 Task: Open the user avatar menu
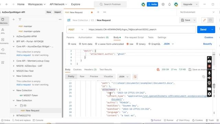pyautogui.click(x=176, y=4)
